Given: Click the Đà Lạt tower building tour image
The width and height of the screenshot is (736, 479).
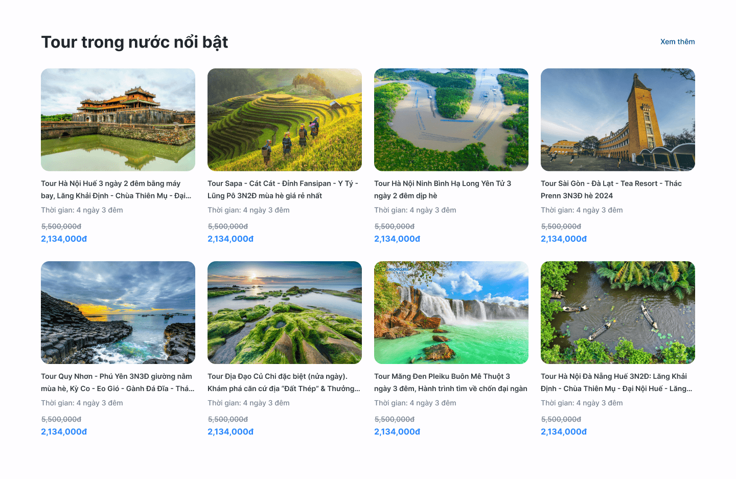Looking at the screenshot, I should click(617, 120).
